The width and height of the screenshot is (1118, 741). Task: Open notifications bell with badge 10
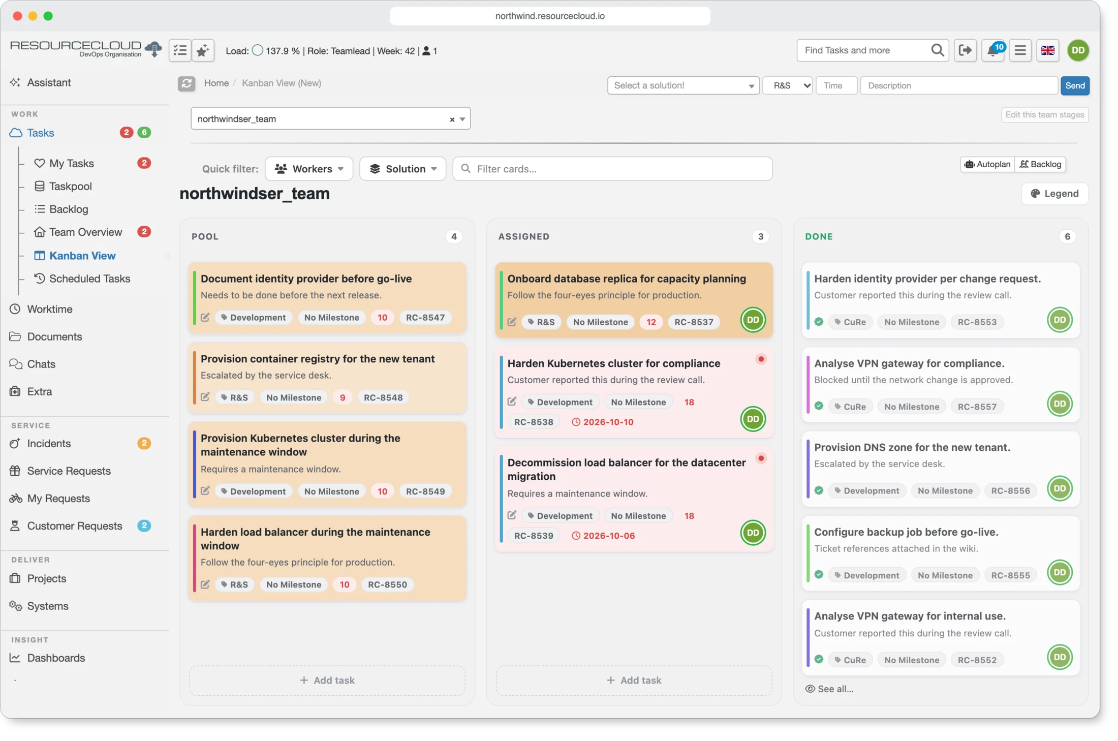993,50
